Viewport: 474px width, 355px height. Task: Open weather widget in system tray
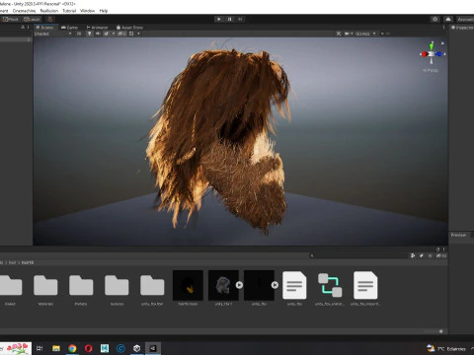pyautogui.click(x=446, y=348)
